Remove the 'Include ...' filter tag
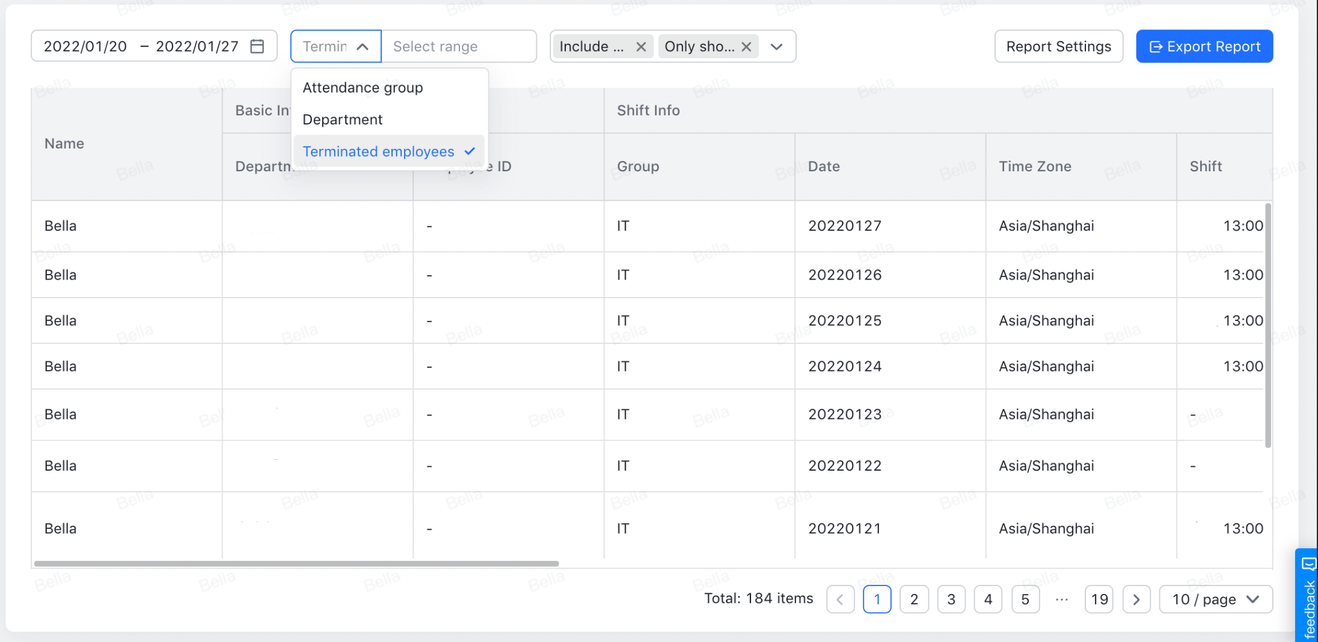The width and height of the screenshot is (1318, 642). (641, 46)
